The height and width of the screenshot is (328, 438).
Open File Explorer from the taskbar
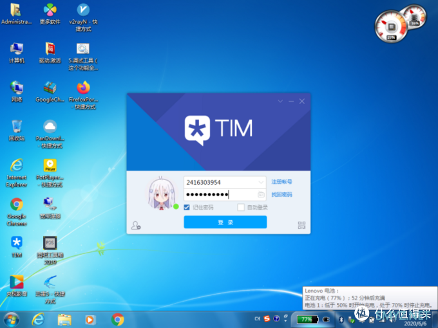point(64,320)
